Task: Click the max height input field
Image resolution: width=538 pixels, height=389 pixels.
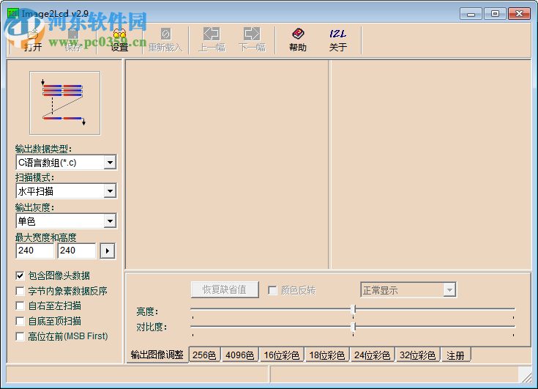Action: tap(77, 251)
